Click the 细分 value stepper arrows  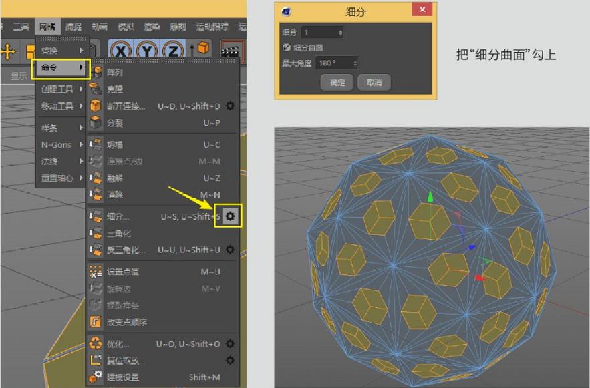pyautogui.click(x=340, y=33)
